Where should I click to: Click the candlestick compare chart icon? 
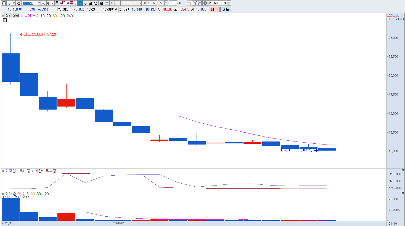click(x=189, y=3)
